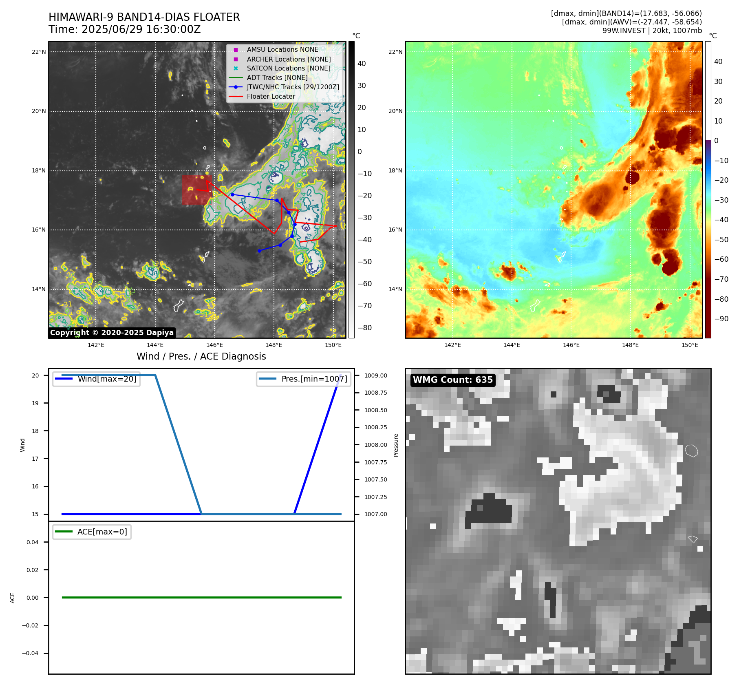Open the grayscale BAND14 infrared satellite map

(197, 190)
